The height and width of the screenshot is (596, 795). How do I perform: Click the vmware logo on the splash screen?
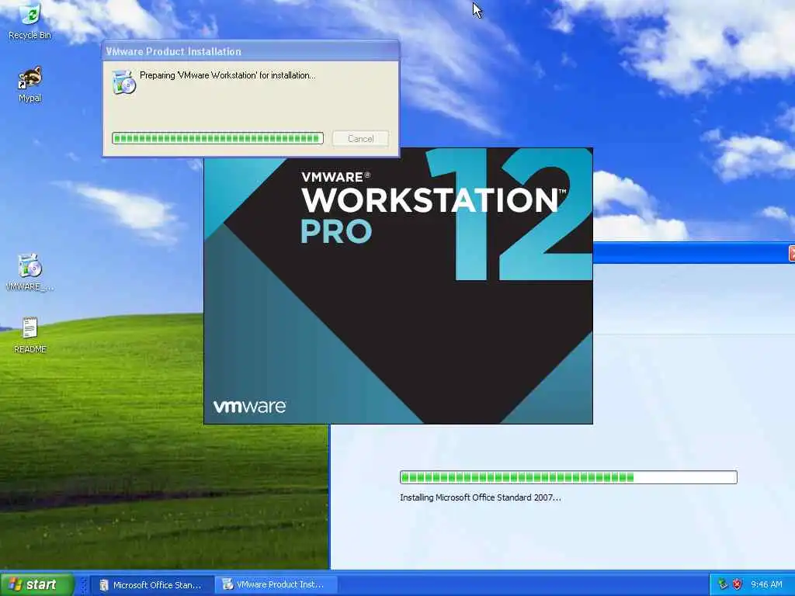[249, 406]
